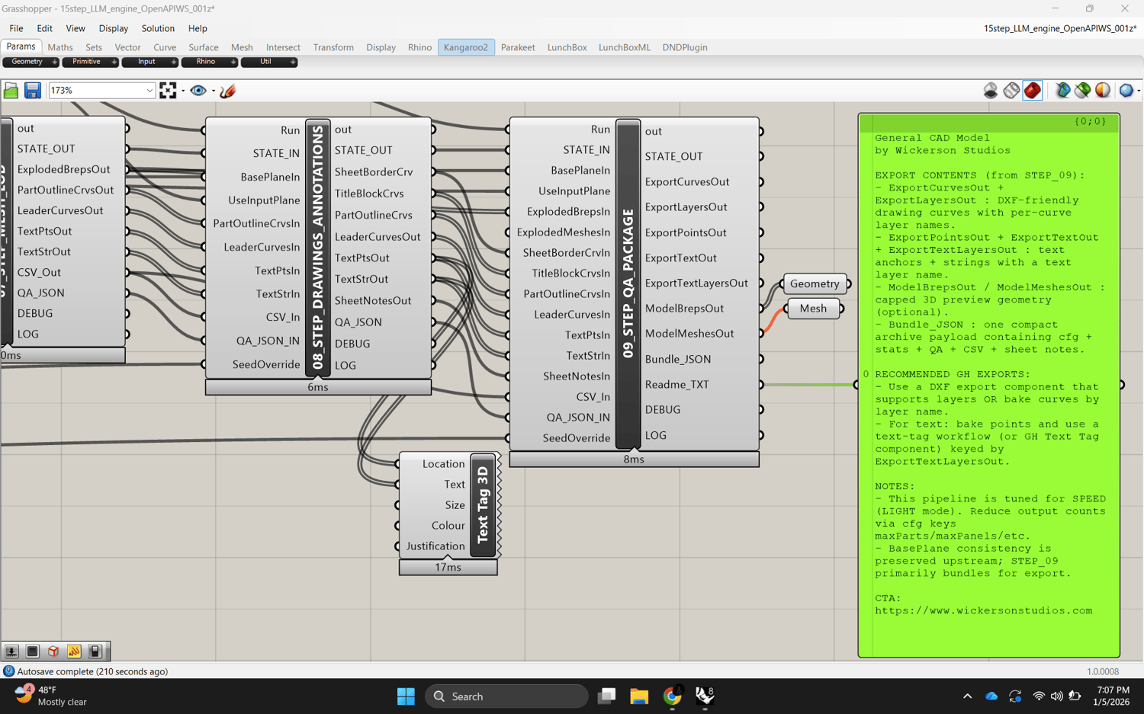
Task: Click the Mesh parameter component
Action: [x=813, y=309]
